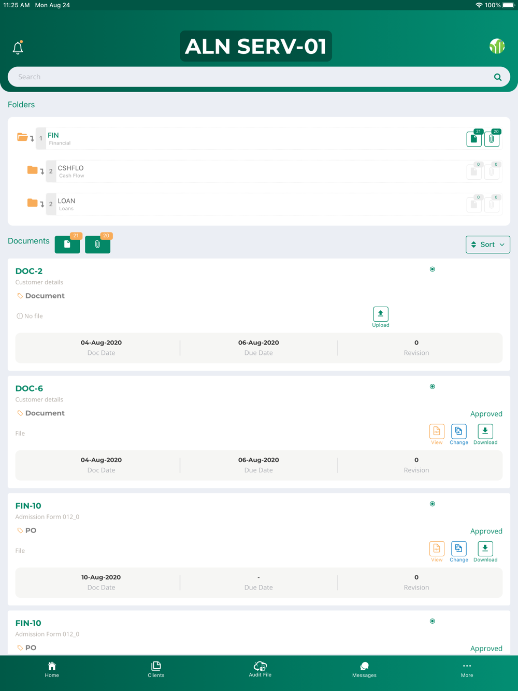View the DOC-6 file
This screenshot has height=691, width=518.
(437, 435)
